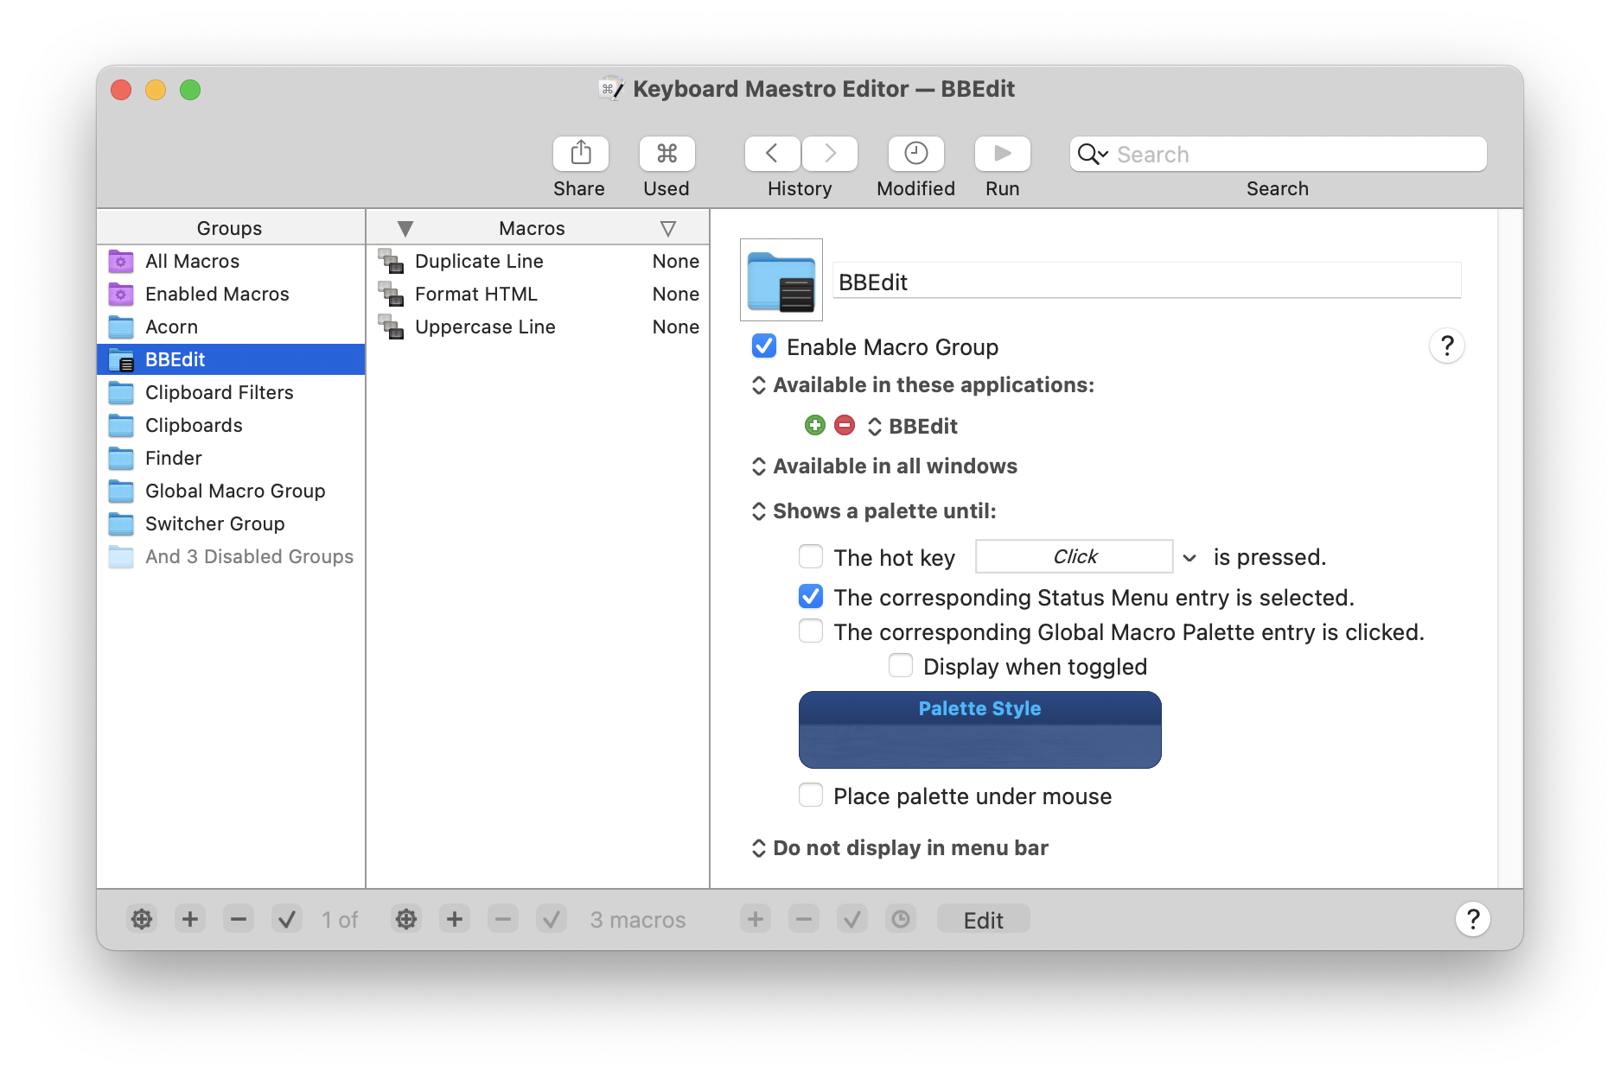Viewport: 1620px width, 1078px height.
Task: Check Place palette under mouse
Action: point(811,796)
